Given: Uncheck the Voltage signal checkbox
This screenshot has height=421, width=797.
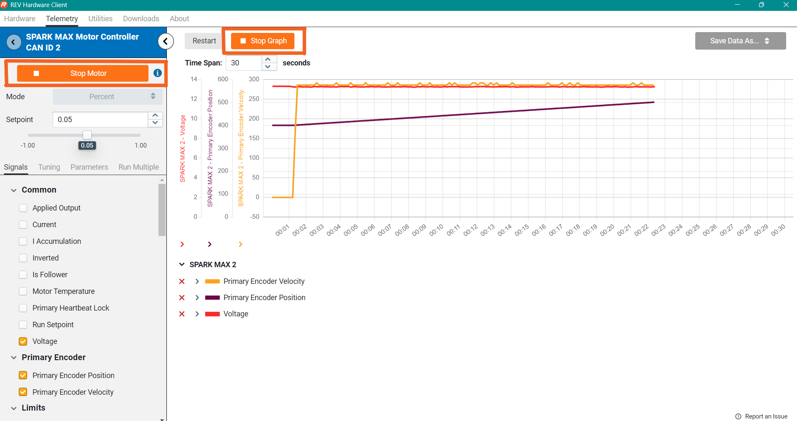Looking at the screenshot, I should coord(23,341).
